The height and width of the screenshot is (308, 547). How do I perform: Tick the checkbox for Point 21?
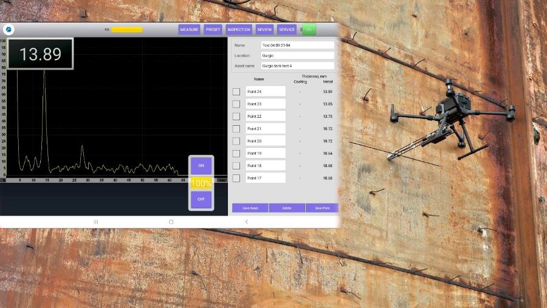tap(236, 129)
